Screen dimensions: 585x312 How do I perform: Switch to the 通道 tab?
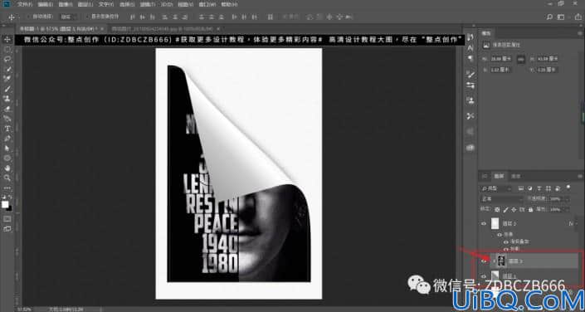coord(515,176)
